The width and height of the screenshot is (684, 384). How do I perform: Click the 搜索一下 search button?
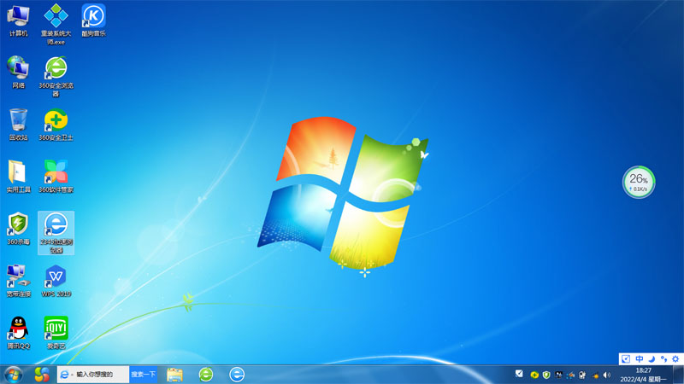[x=143, y=375]
